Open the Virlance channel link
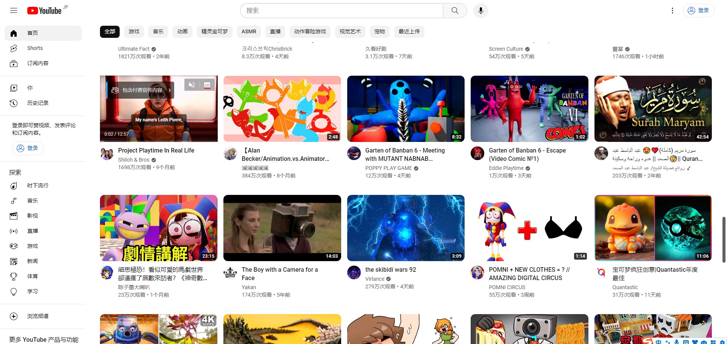The height and width of the screenshot is (344, 727). tap(375, 279)
